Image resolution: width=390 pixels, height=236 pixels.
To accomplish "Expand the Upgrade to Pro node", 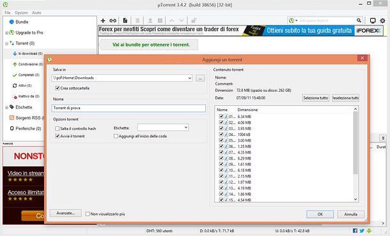I will 6,33.
